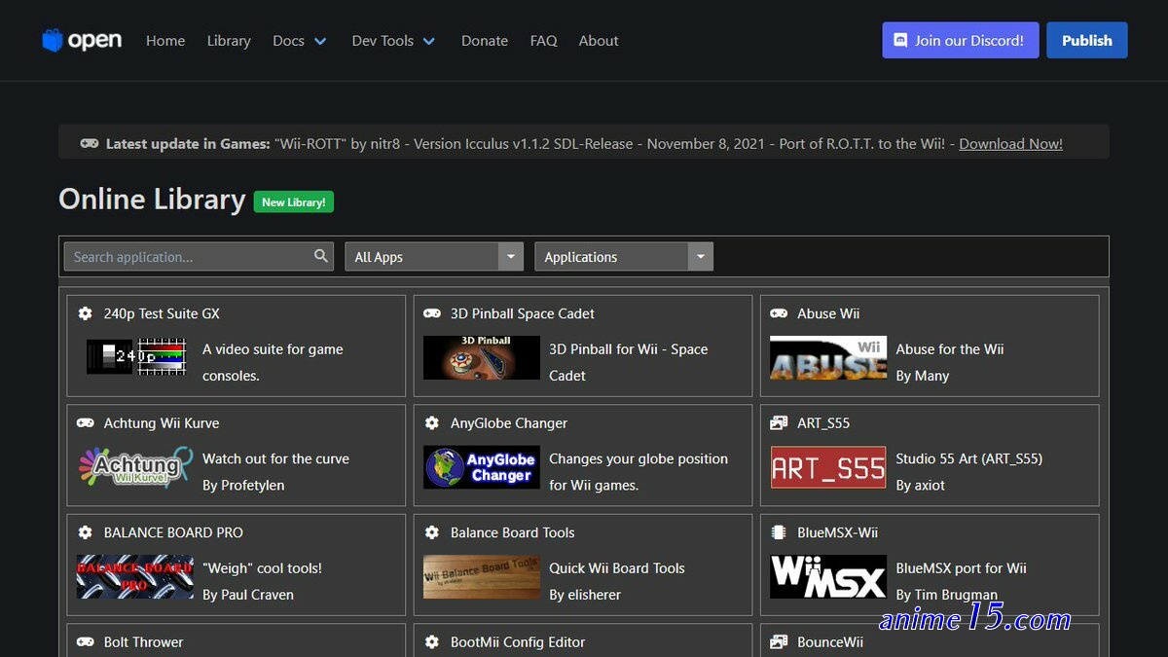Click 'Studio 55 Art (ART_S55)' description
This screenshot has width=1168, height=657.
969,458
